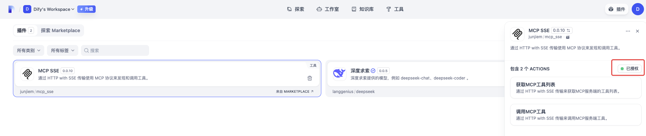Image resolution: width=646 pixels, height=136 pixels.
Task: Open user avatar D account menu
Action: click(637, 9)
